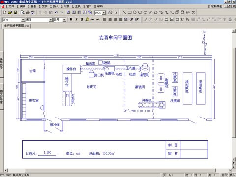Open the 帮助 menu
Screen dimensions: 236x177
(x=98, y=6)
